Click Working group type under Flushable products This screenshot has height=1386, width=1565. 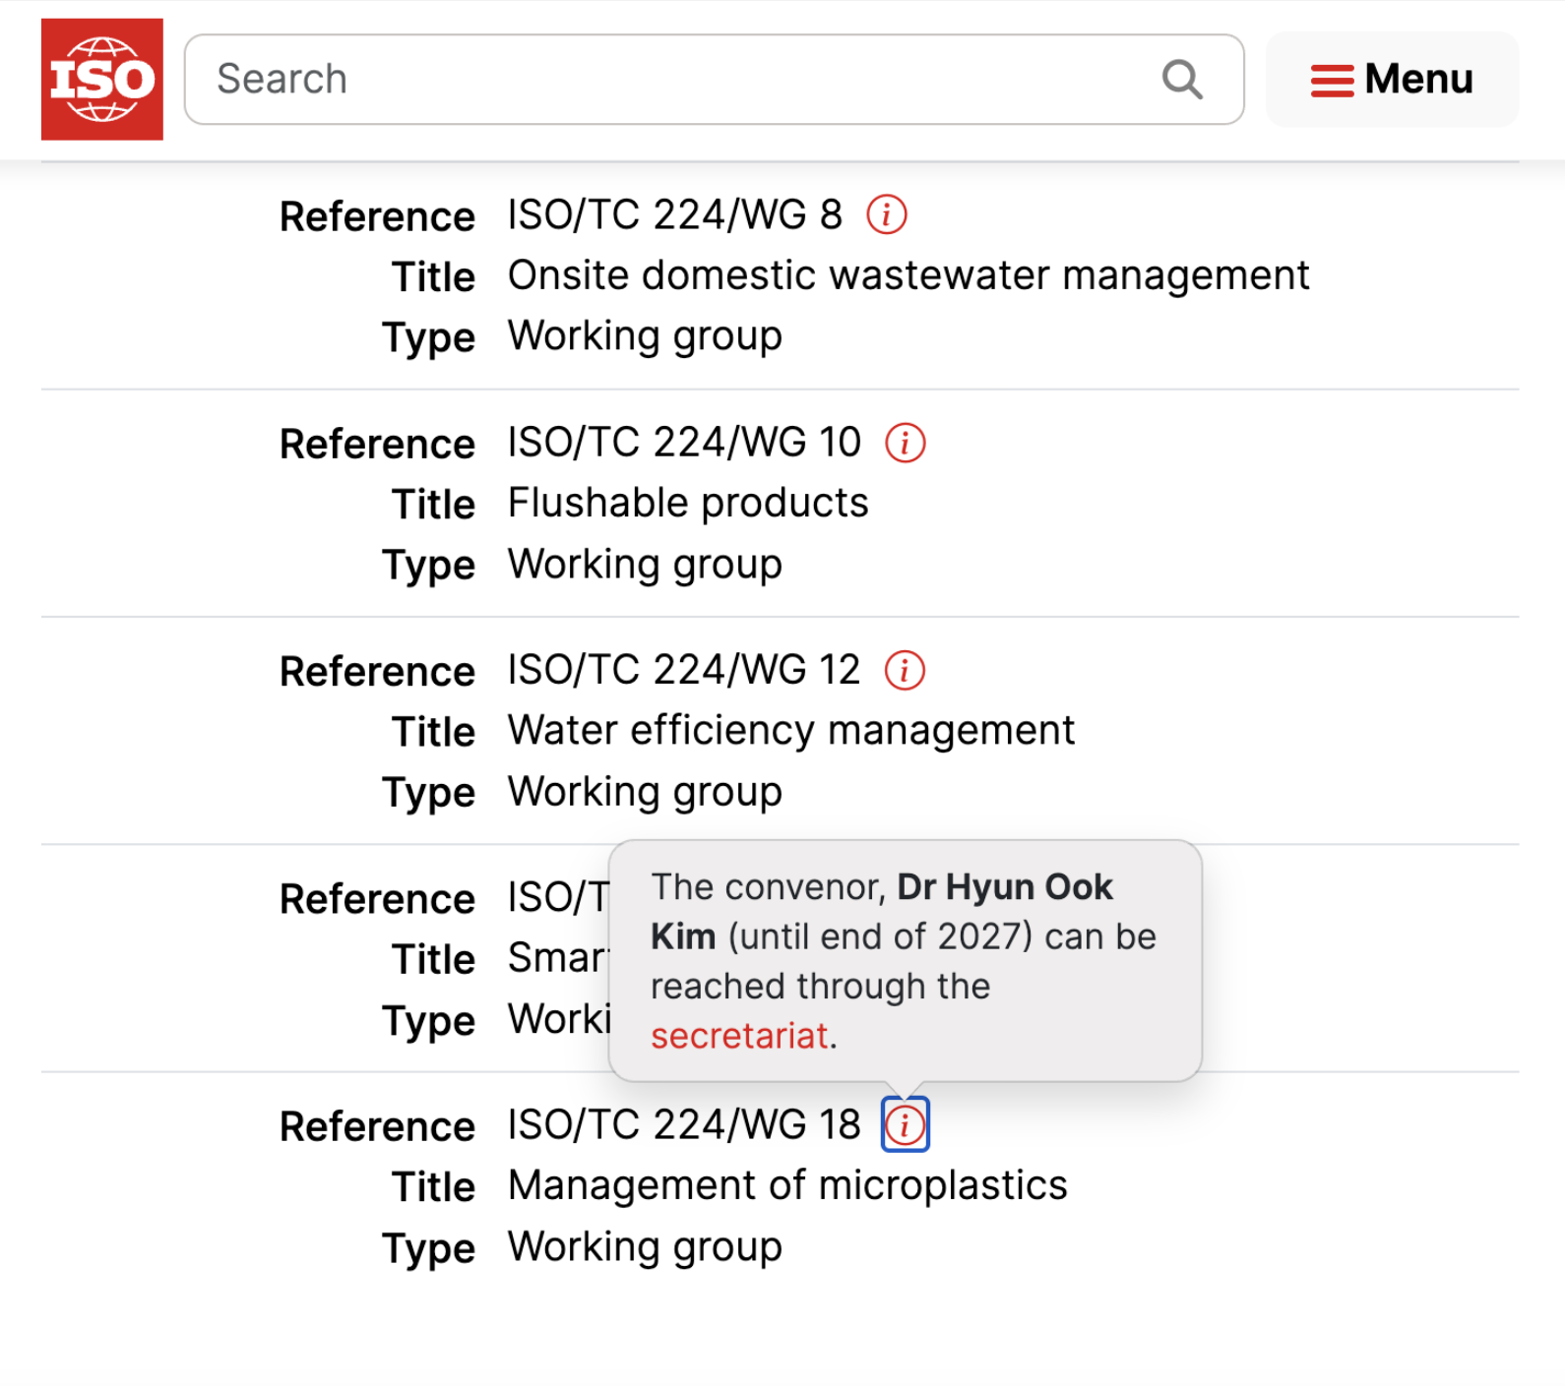point(645,565)
